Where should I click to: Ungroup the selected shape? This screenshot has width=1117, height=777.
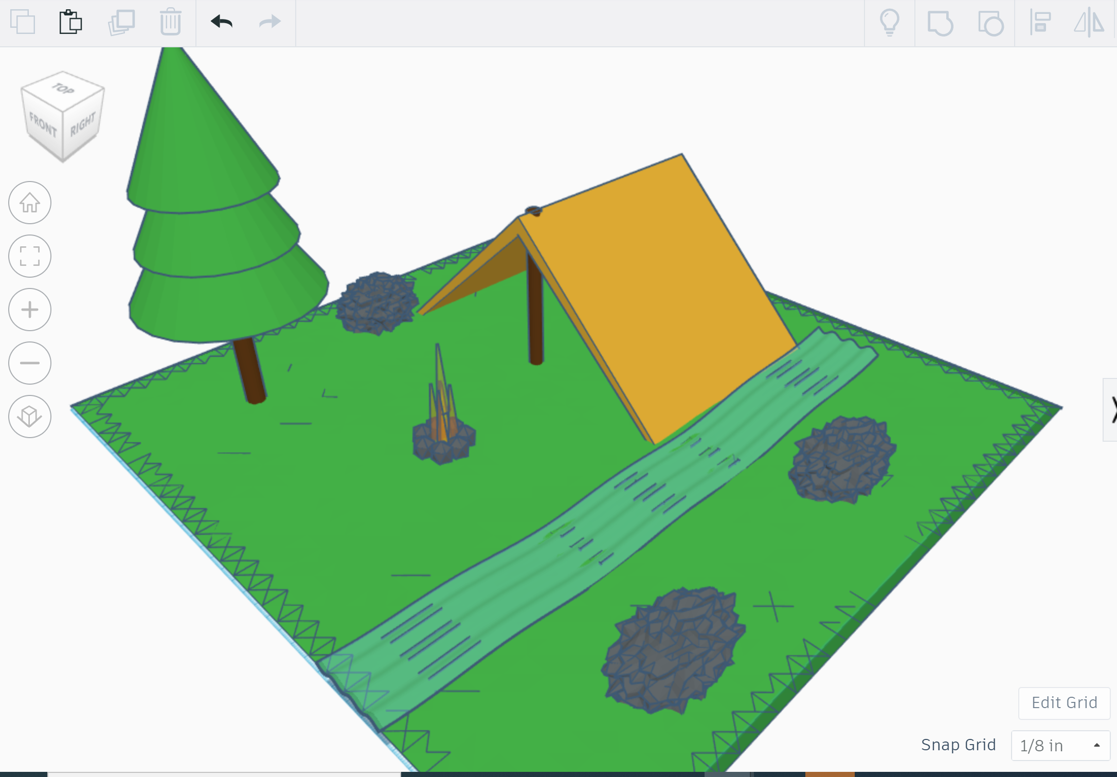tap(990, 23)
